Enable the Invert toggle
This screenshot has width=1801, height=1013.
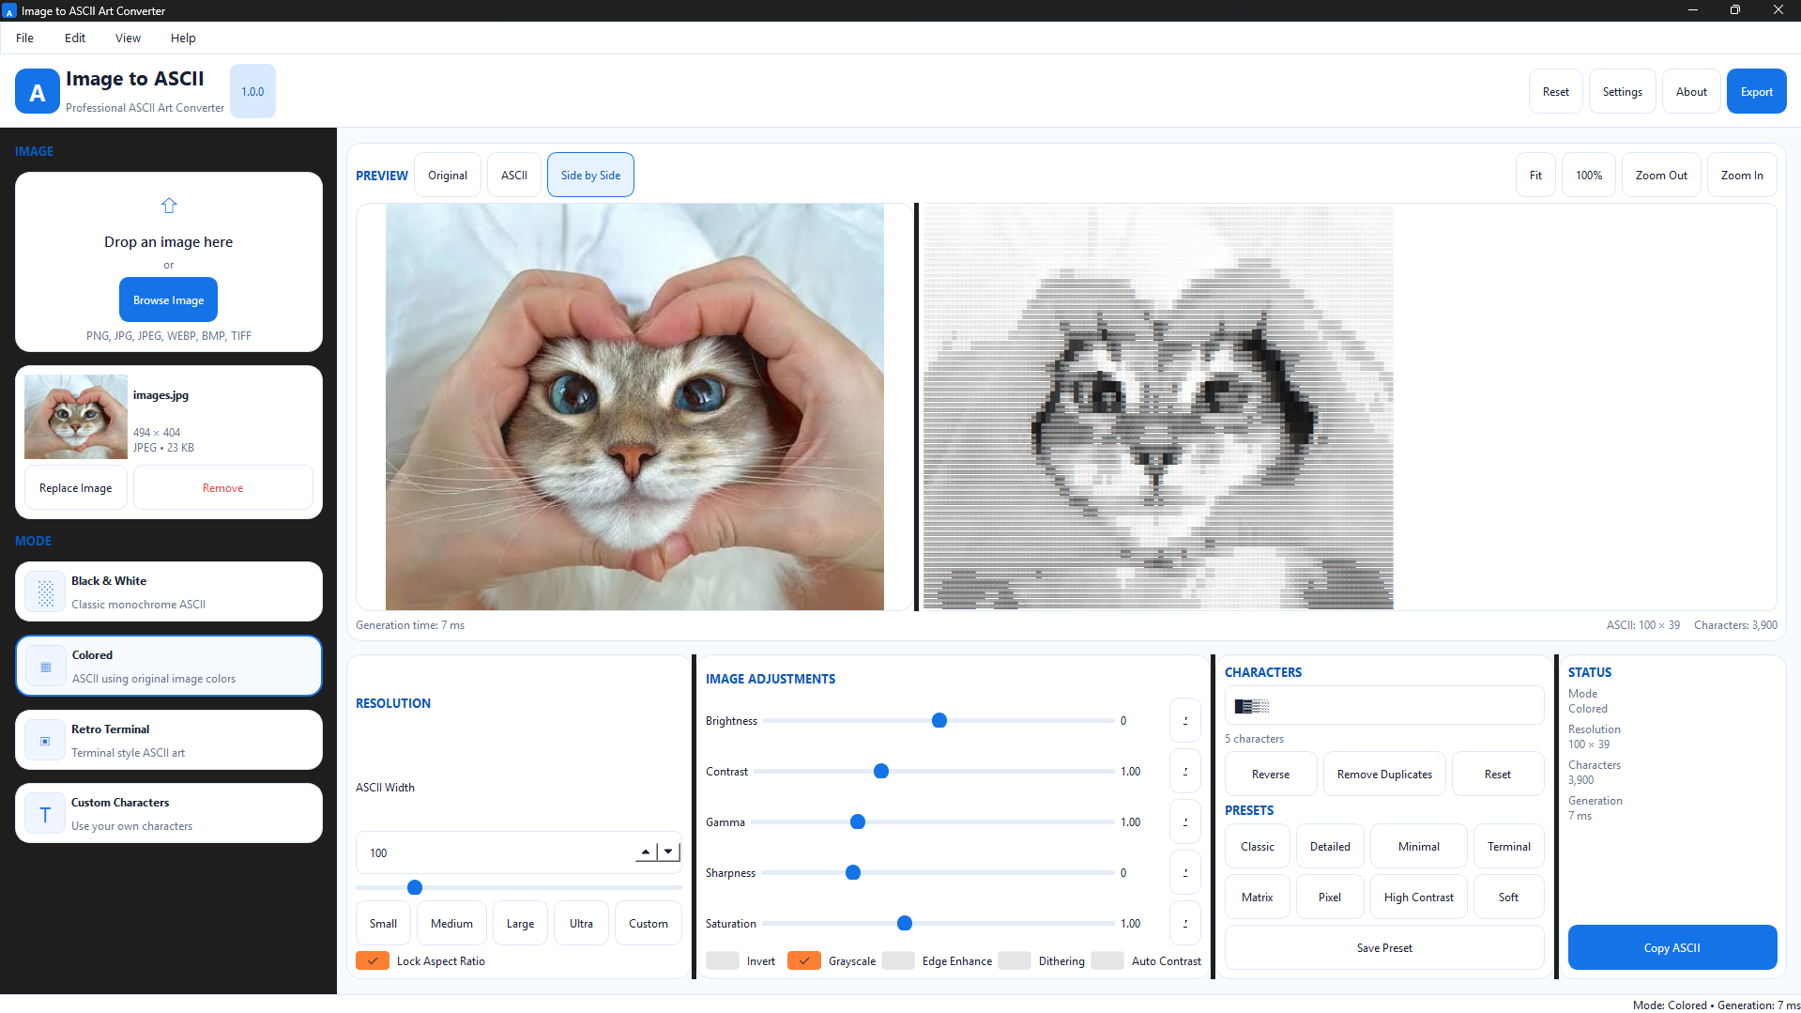pos(723,960)
